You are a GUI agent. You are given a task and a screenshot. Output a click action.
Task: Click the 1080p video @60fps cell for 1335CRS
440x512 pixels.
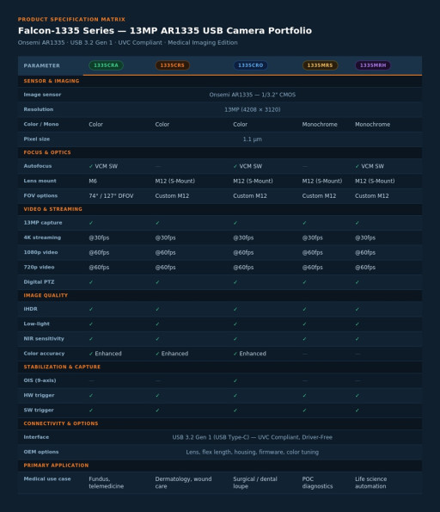tap(165, 253)
